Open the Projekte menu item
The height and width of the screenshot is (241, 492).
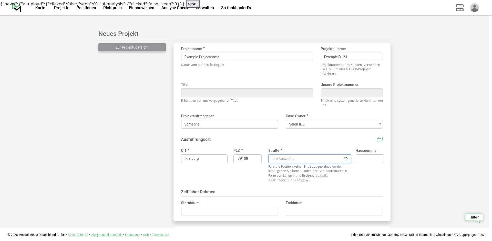(61, 8)
